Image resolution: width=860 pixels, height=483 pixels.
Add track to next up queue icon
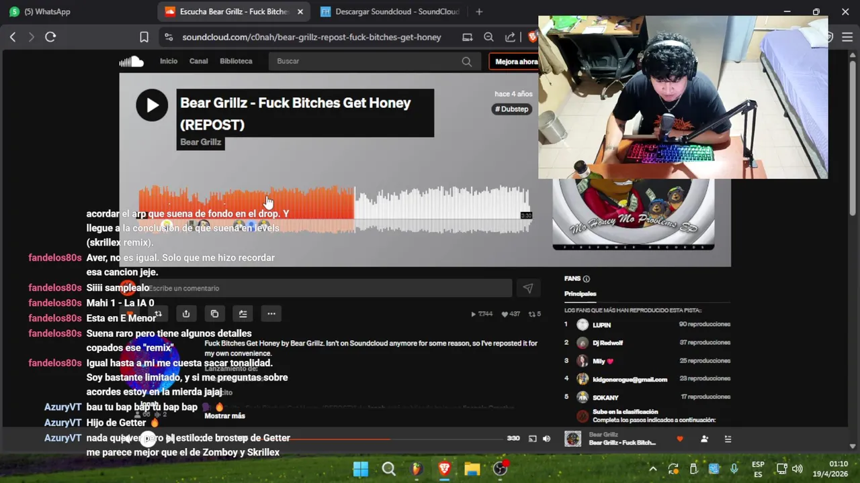coord(243,314)
